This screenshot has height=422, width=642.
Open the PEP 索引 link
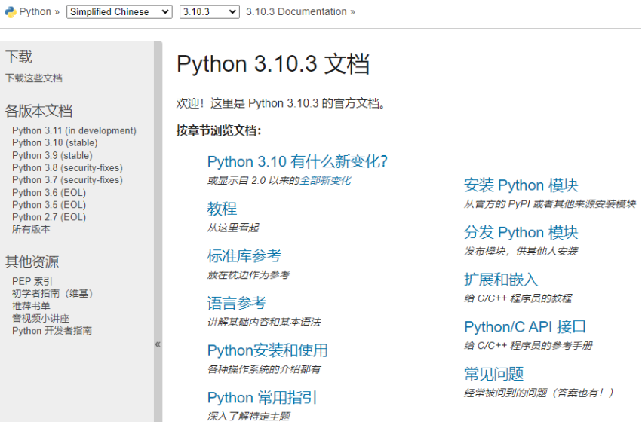(32, 281)
